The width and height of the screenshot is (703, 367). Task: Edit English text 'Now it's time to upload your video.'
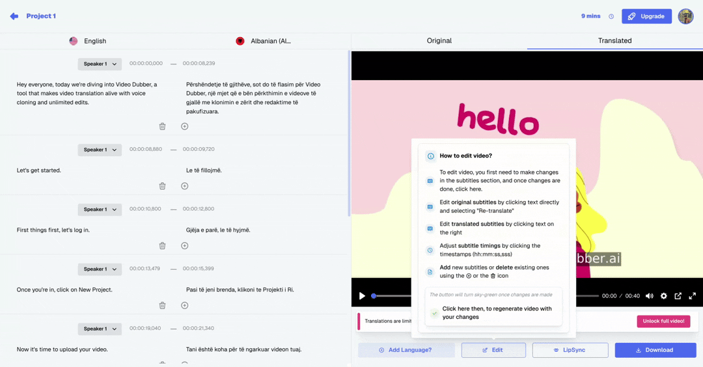tap(62, 349)
